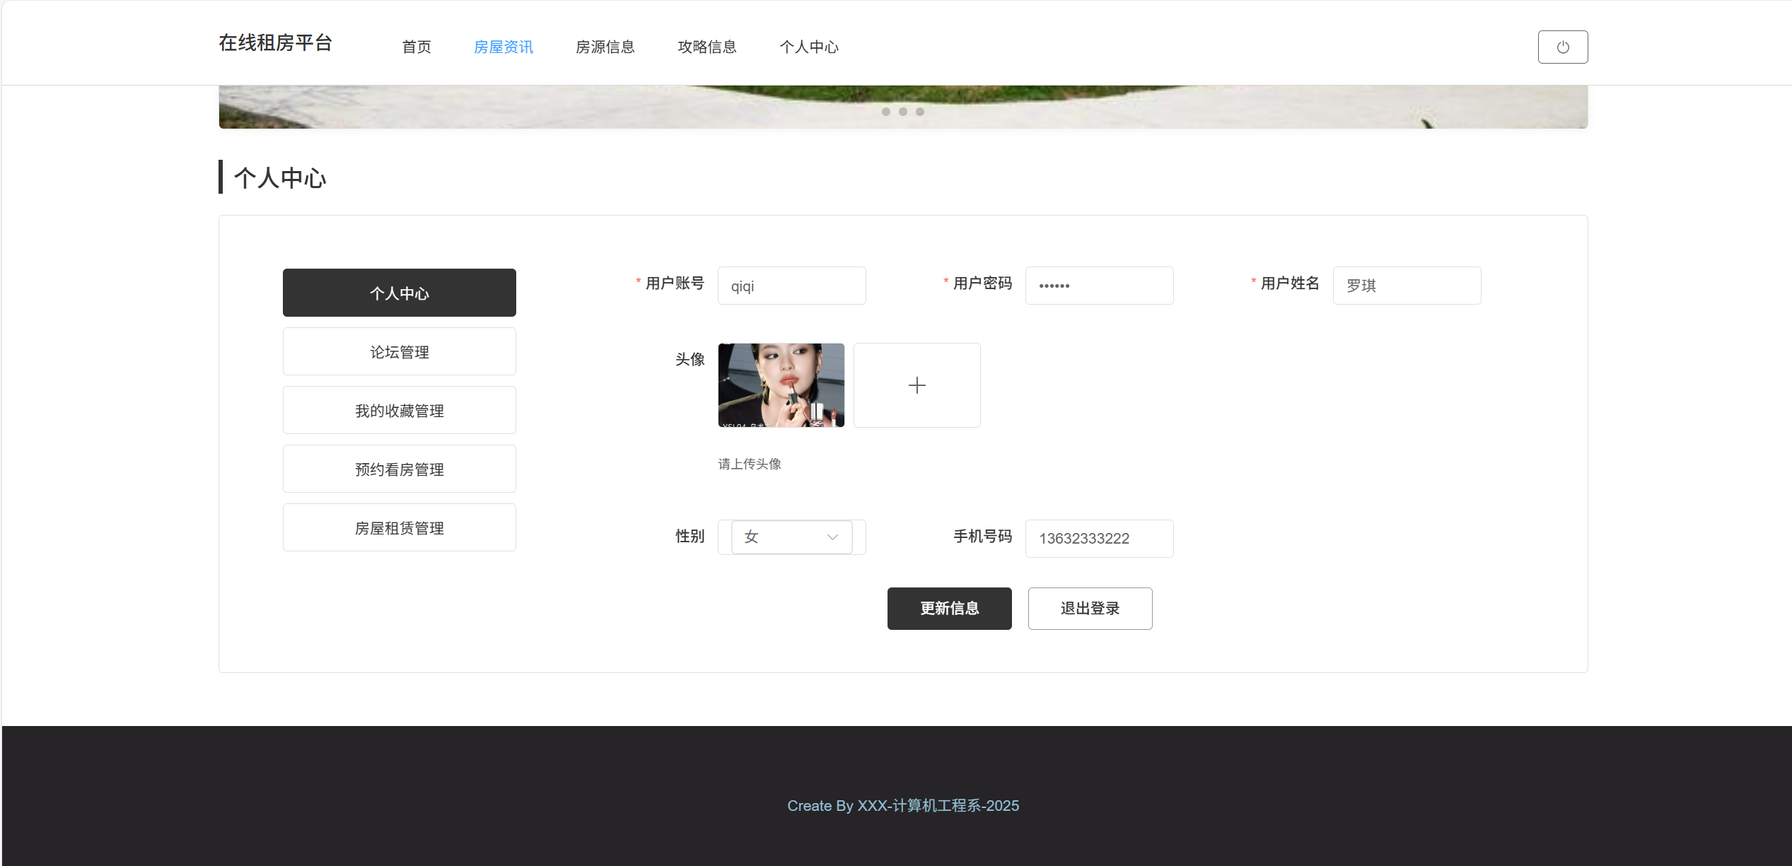Focus the 手机号码 input field

(1098, 539)
